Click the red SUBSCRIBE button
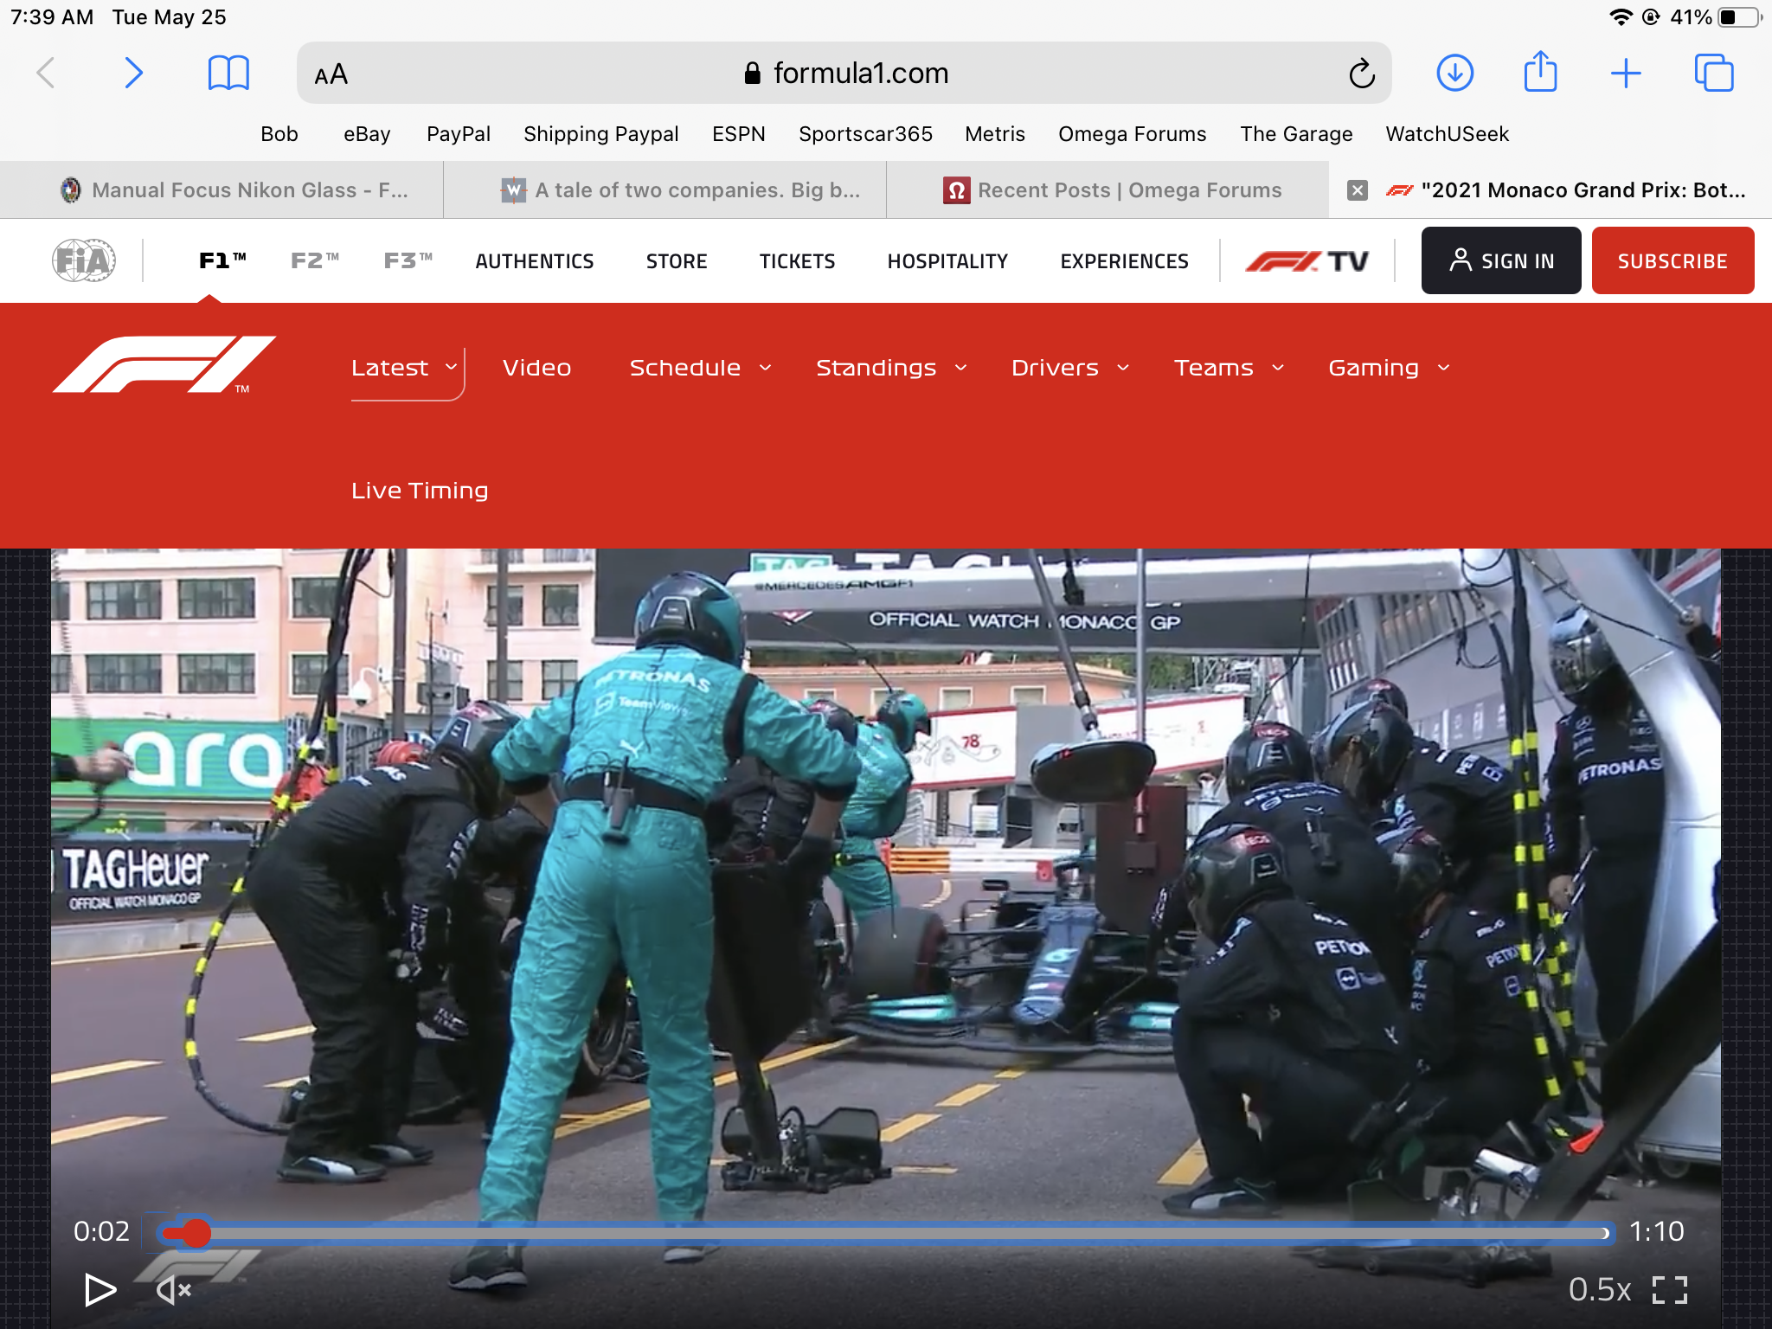1772x1329 pixels. pos(1672,260)
